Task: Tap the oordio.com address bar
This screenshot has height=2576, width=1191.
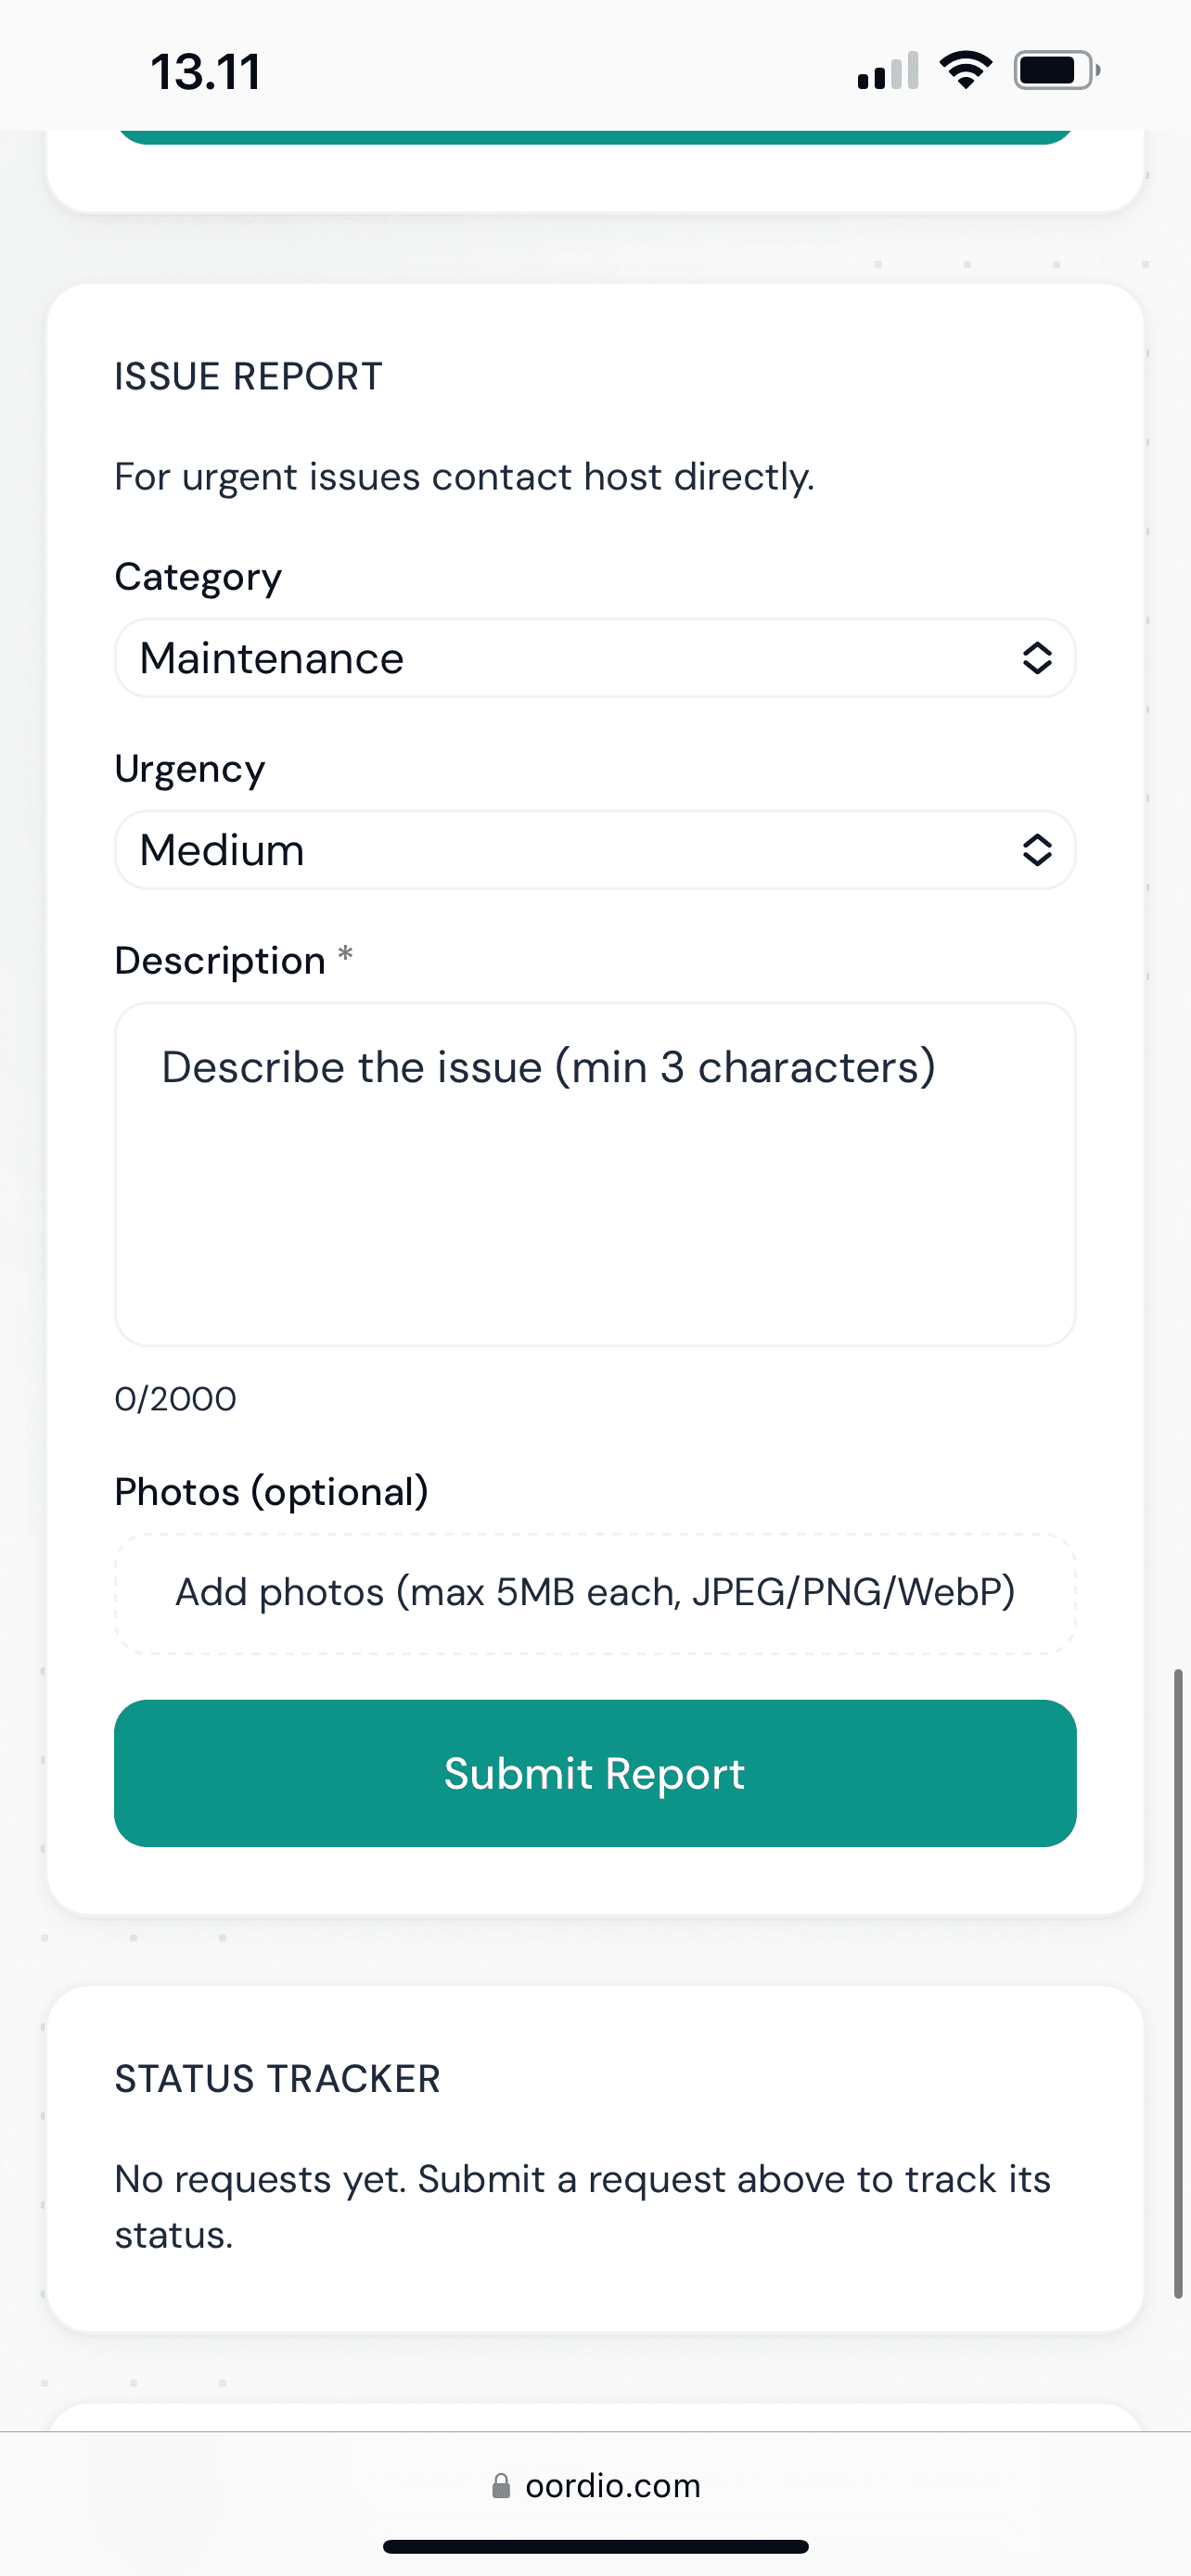Action: [x=595, y=2486]
